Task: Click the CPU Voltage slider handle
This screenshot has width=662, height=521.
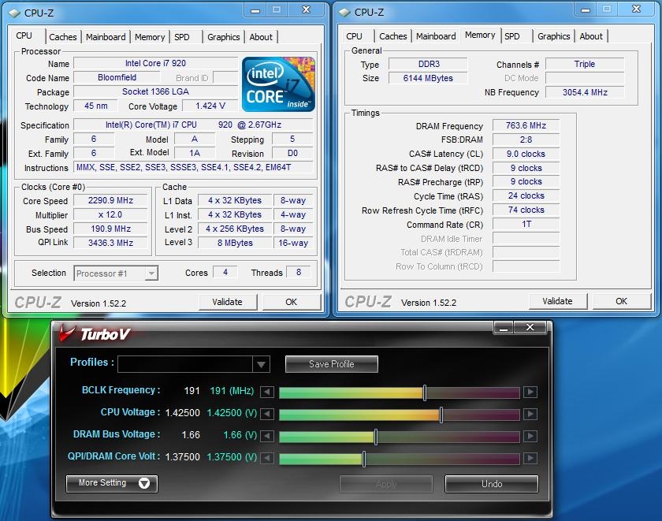Action: point(441,415)
